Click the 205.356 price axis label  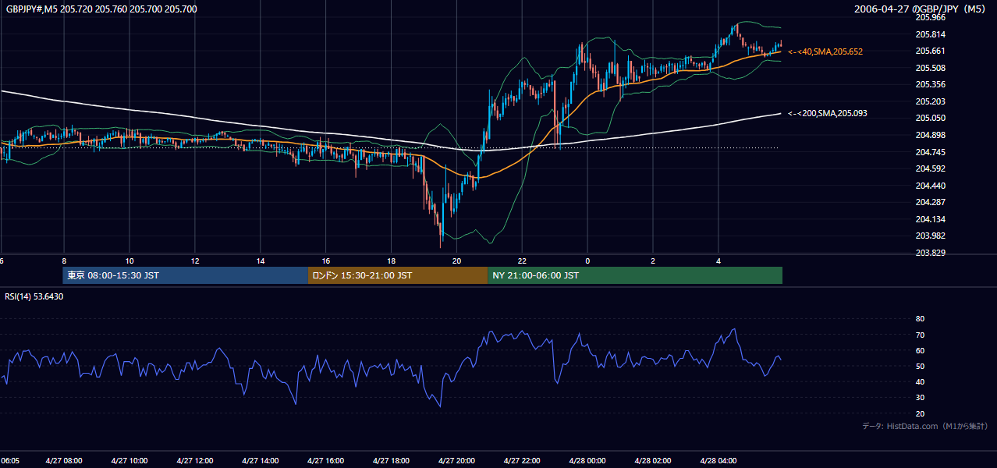click(x=931, y=84)
